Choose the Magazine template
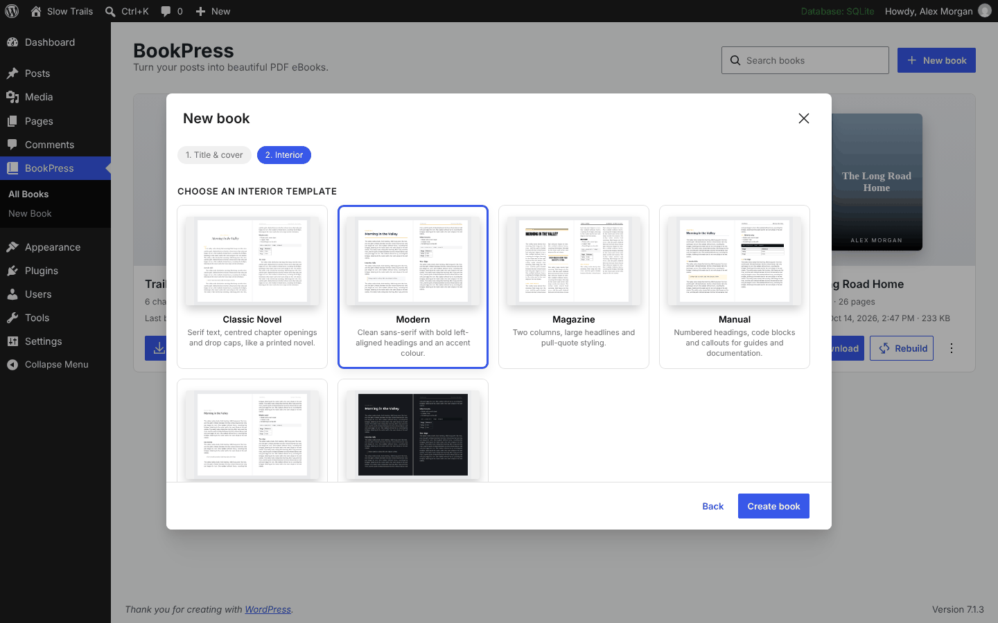The image size is (998, 623). (574, 287)
